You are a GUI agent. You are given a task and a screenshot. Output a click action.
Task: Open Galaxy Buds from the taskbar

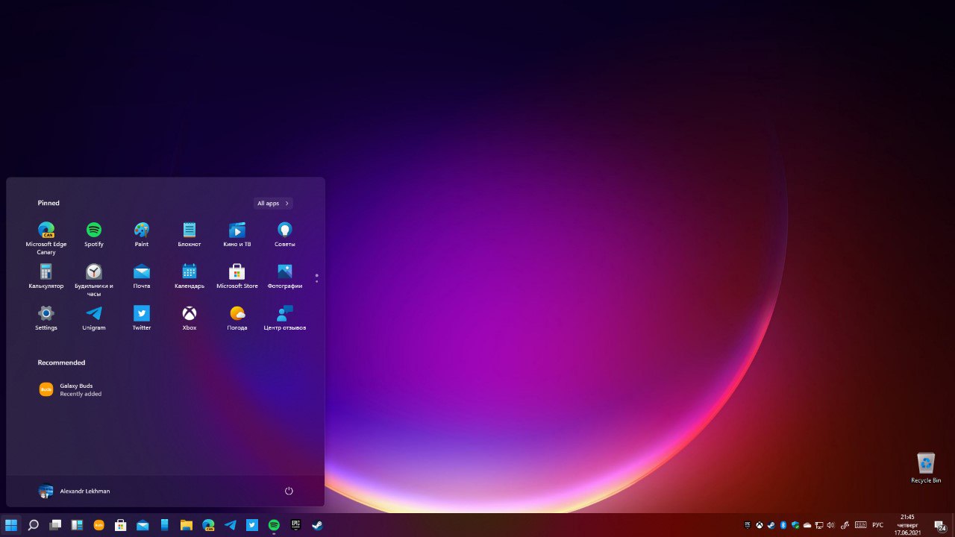click(98, 525)
